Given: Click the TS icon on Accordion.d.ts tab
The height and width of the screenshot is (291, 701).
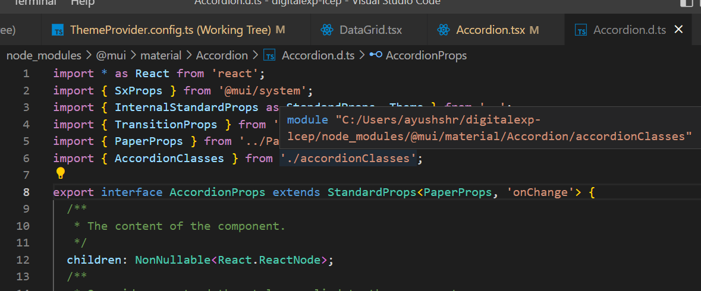Looking at the screenshot, I should 581,30.
